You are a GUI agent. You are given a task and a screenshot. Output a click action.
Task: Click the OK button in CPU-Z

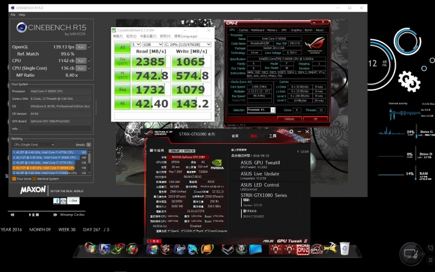315,119
